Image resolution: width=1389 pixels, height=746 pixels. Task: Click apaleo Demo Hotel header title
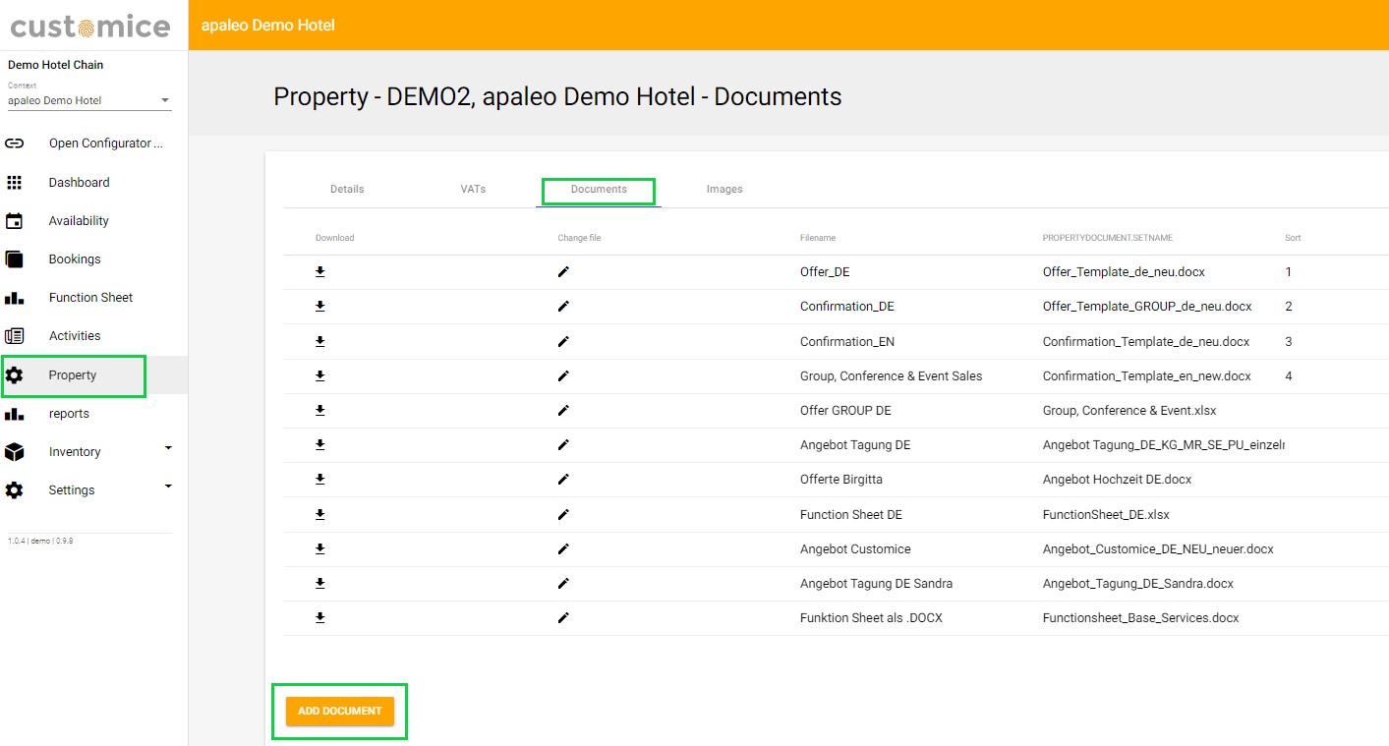[267, 25]
